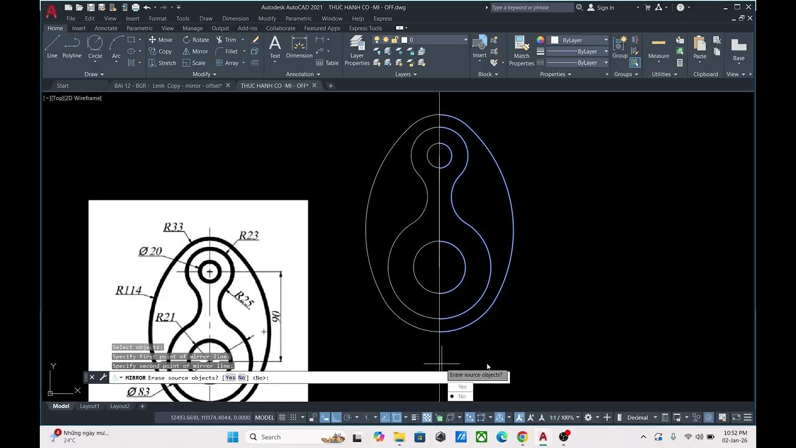Open the Parametric ribbon tab

click(x=139, y=28)
